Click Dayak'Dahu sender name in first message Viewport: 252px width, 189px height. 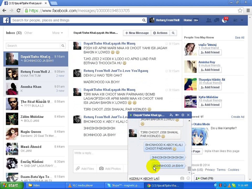(x=109, y=43)
